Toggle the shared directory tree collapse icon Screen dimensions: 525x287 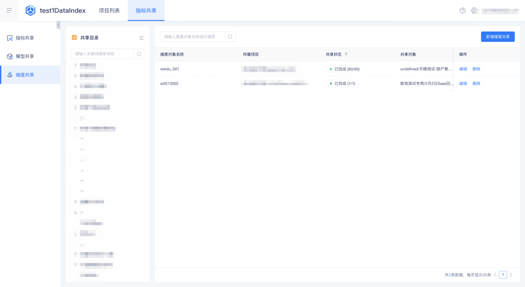click(141, 38)
